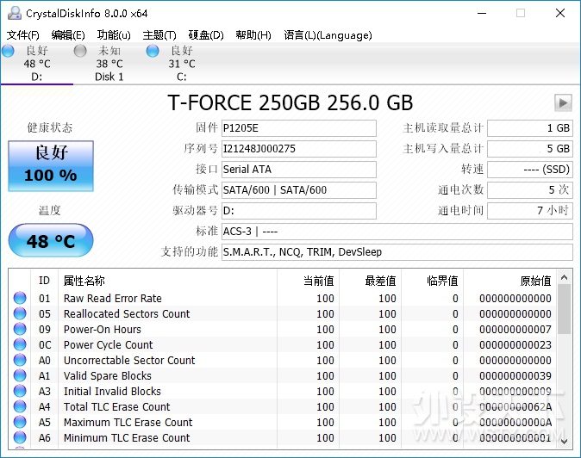The image size is (581, 458).
Task: Click the CrystalDiskInfo app icon in title bar
Action: coord(15,13)
